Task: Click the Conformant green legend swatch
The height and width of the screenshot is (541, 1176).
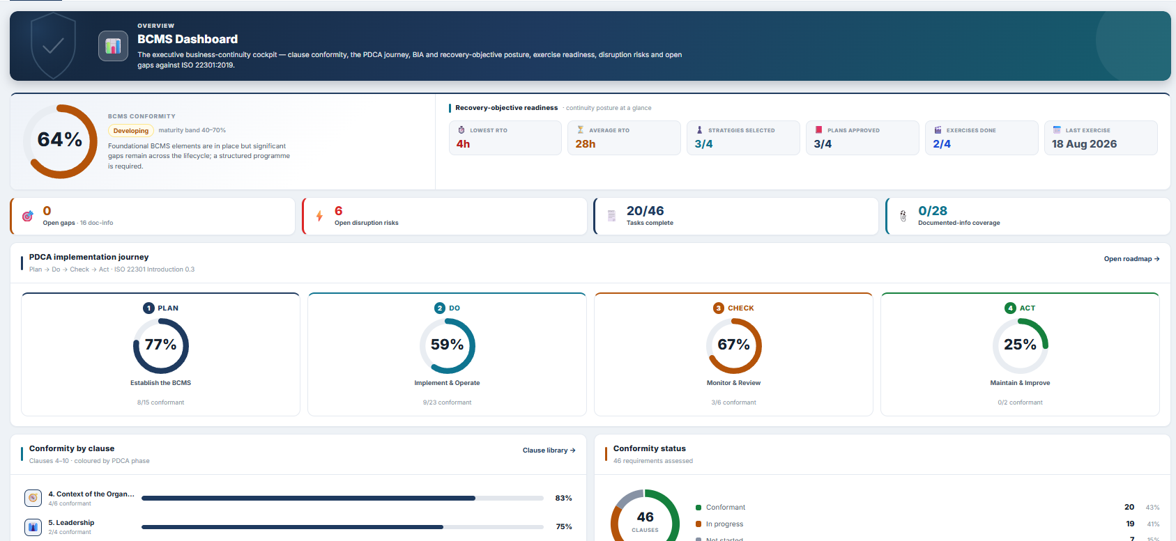Action: tap(698, 508)
